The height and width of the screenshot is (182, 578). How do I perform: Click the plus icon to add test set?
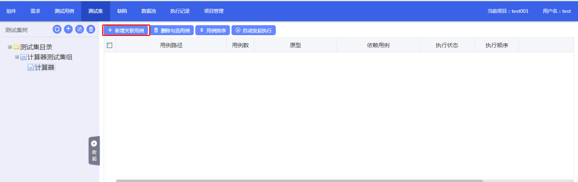[x=68, y=29]
